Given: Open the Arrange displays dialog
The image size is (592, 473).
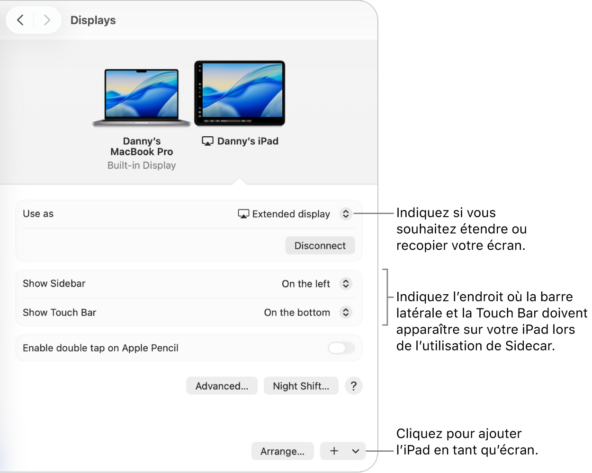Looking at the screenshot, I should click(x=282, y=451).
